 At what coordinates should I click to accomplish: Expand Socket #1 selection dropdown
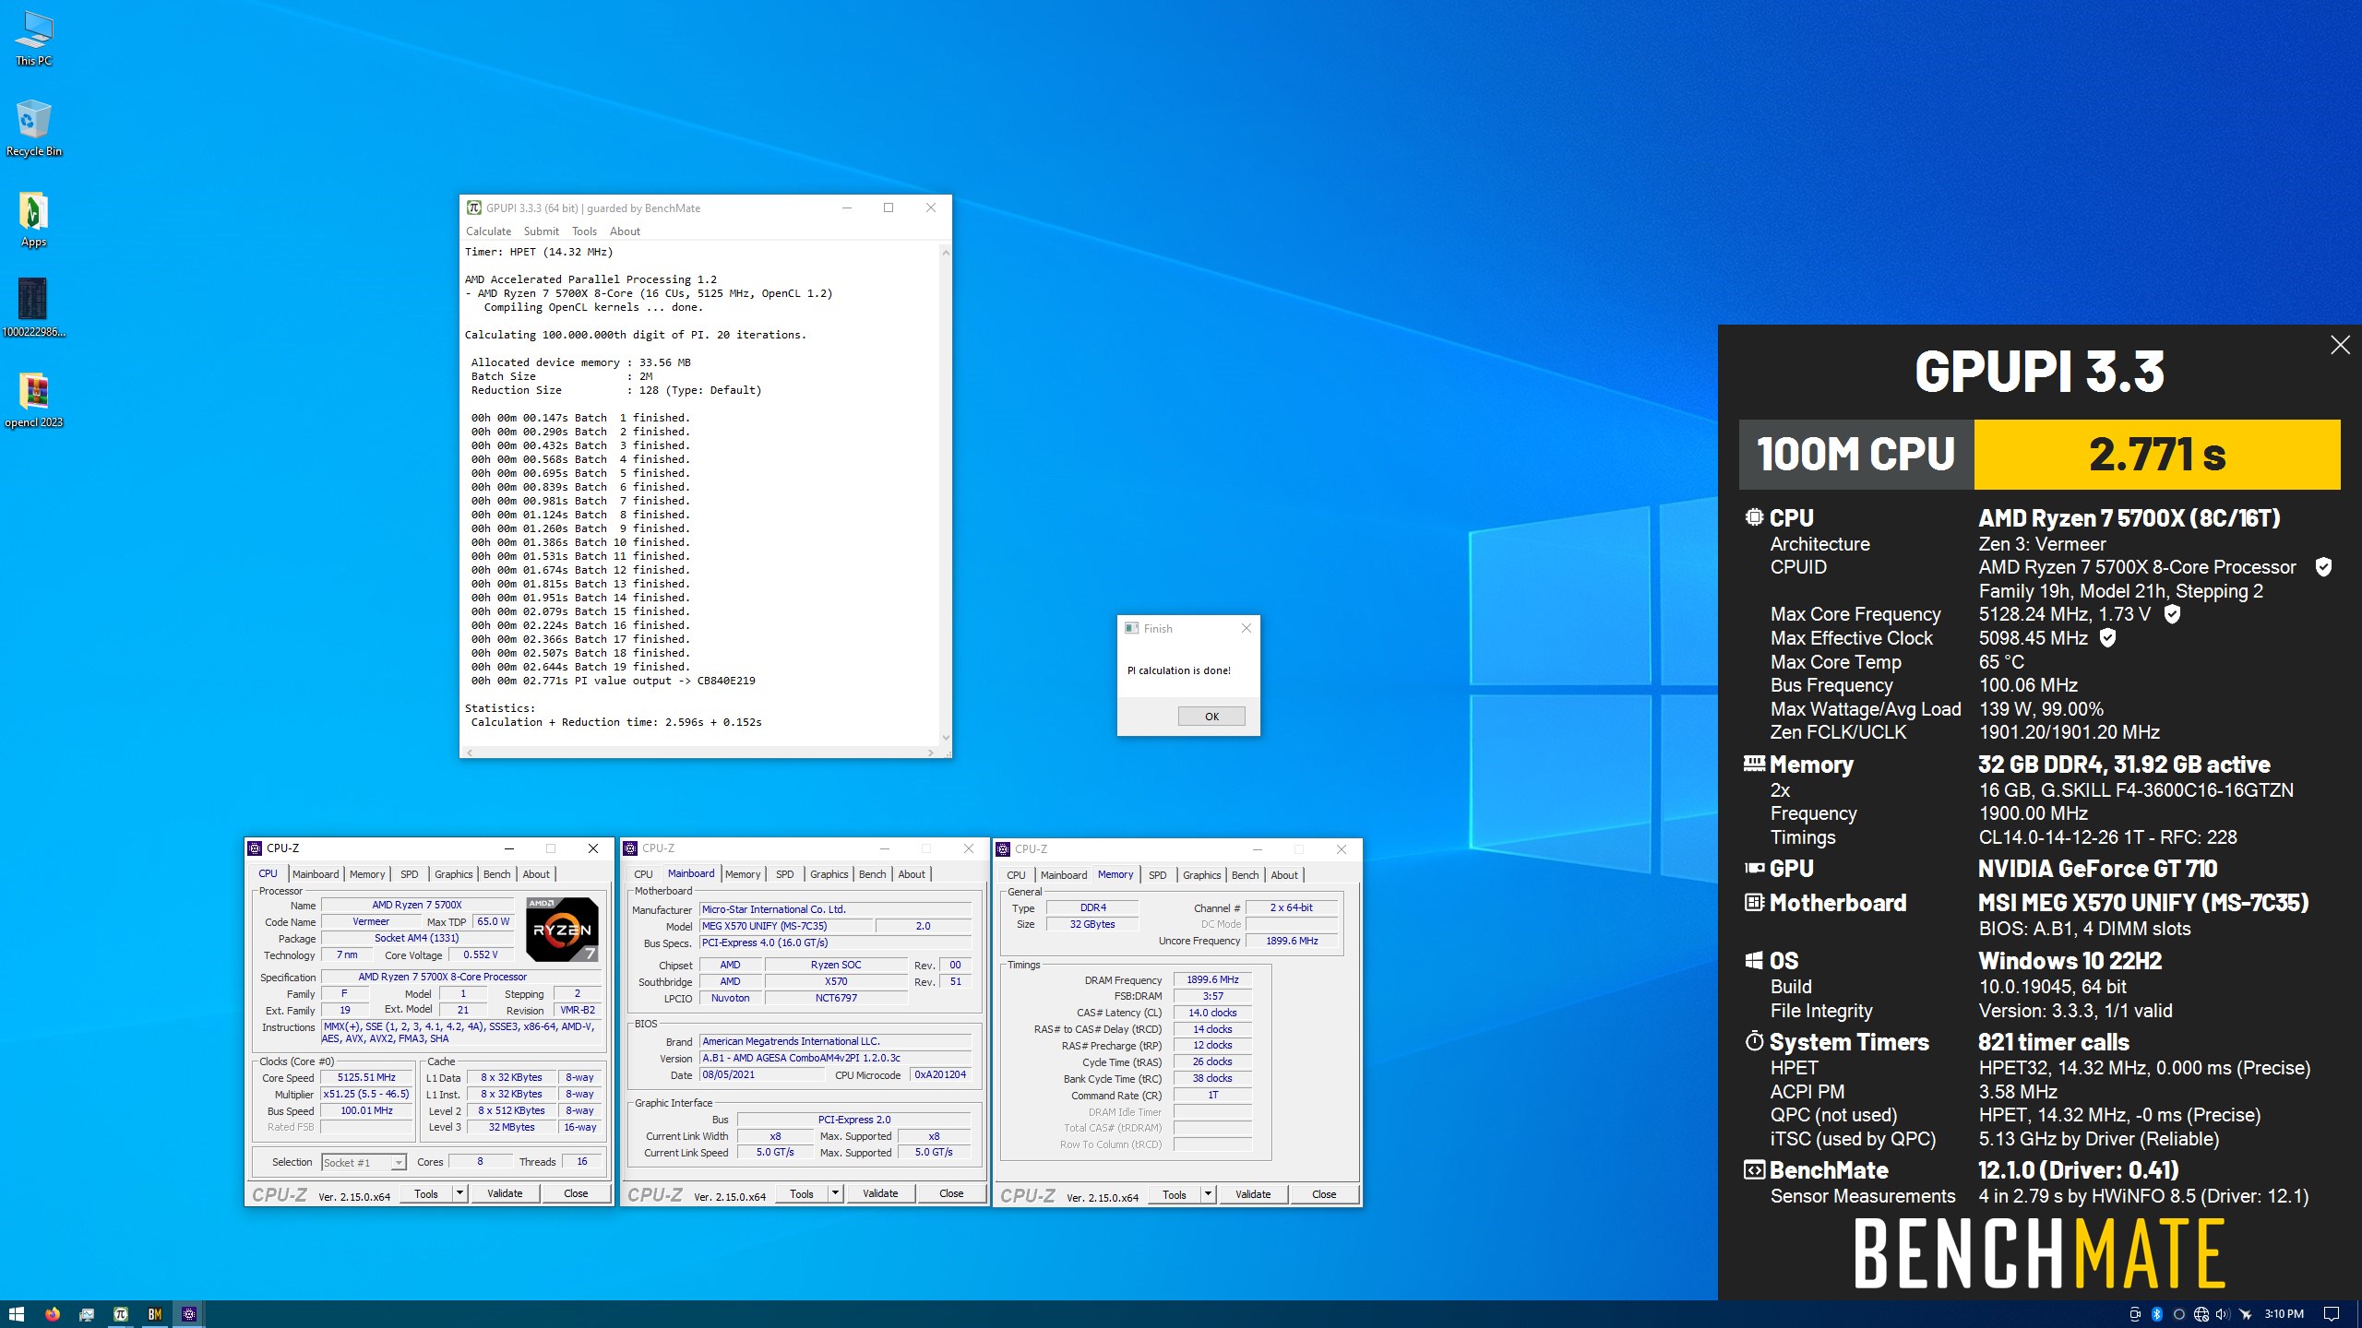(x=398, y=1163)
